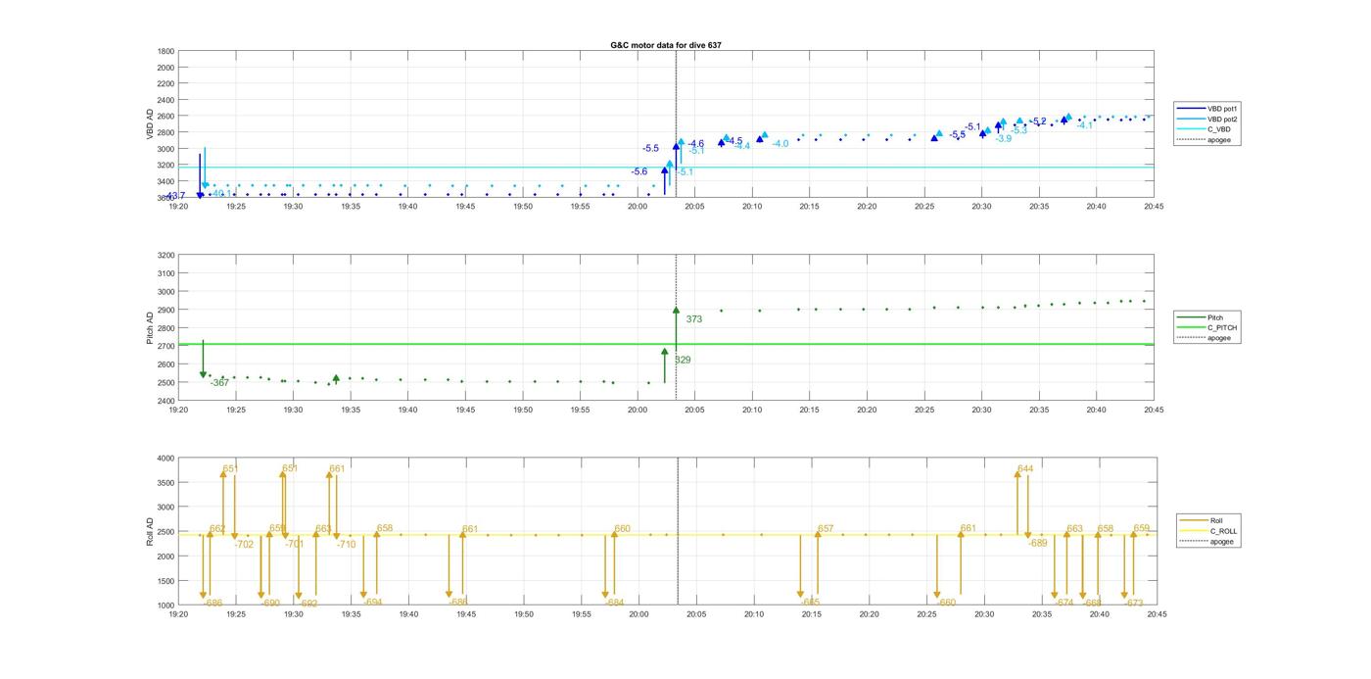Click the 657 roll data label

(826, 529)
